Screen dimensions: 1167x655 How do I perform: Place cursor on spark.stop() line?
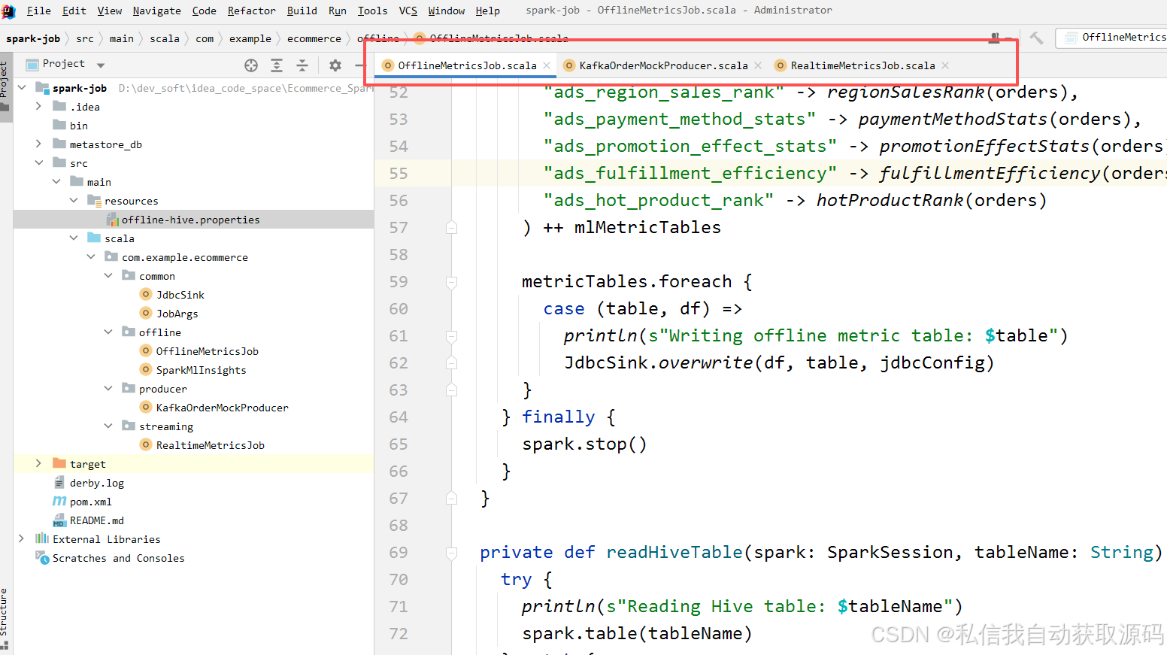coord(584,444)
